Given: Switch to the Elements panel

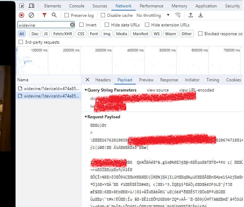Looking at the screenshot, I should point(53,6).
